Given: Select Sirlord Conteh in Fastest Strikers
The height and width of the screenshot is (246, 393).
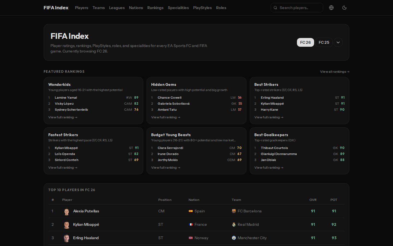Looking at the screenshot, I should point(67,160).
